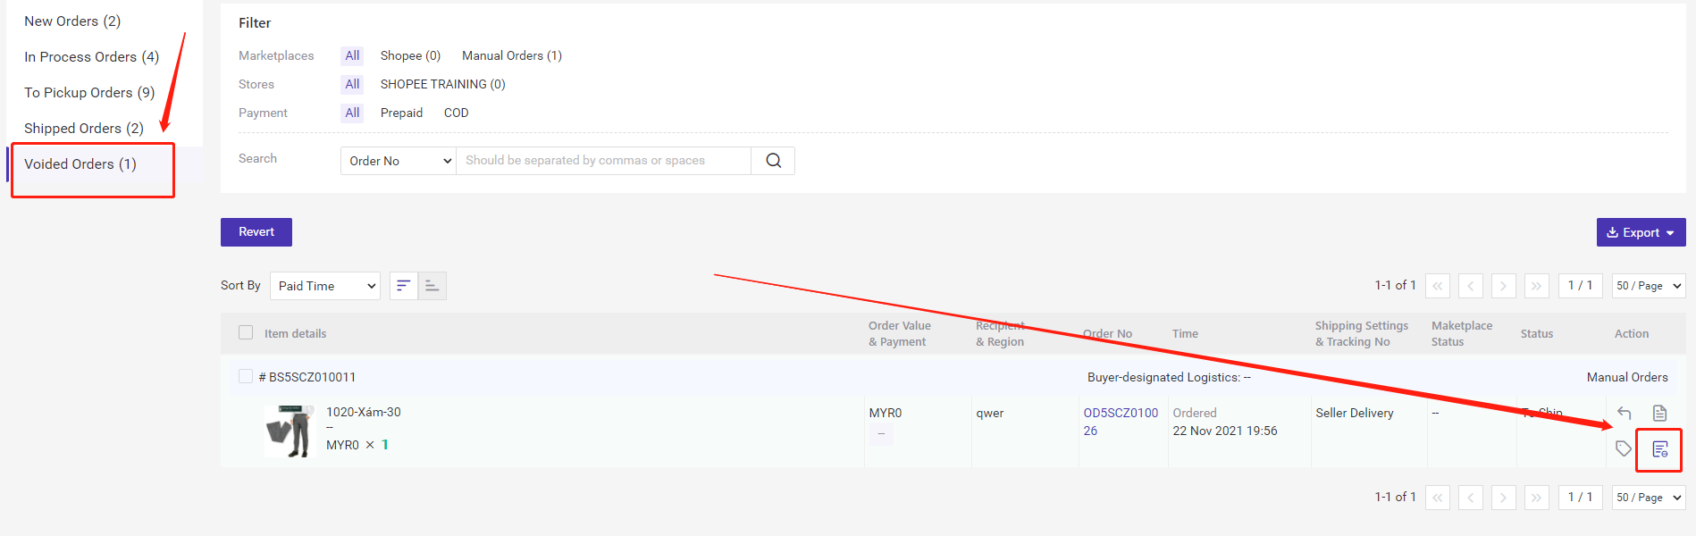Select All in Marketplaces filter
Screen dimensions: 1696x536
(x=352, y=55)
